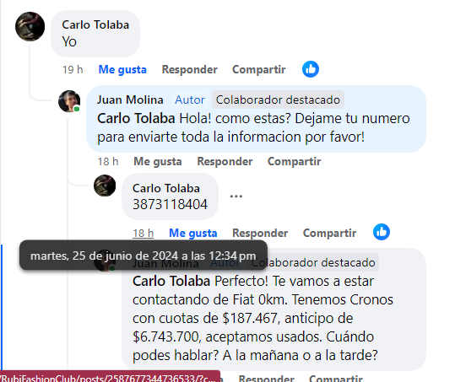Screen dimensions: 455x382
Task: Click the "Colaborador destacado" badge in first reply
Action: coord(278,100)
